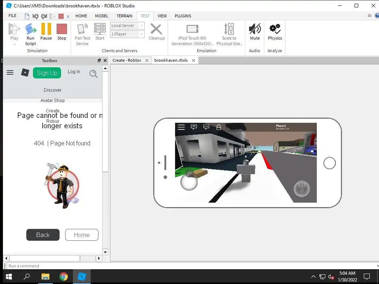Open the in-game hamburger menu icon
This screenshot has width=379, height=284.
click(x=181, y=127)
